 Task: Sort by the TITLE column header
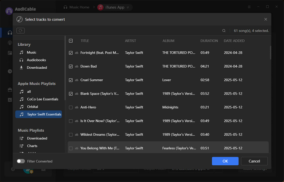(85, 41)
